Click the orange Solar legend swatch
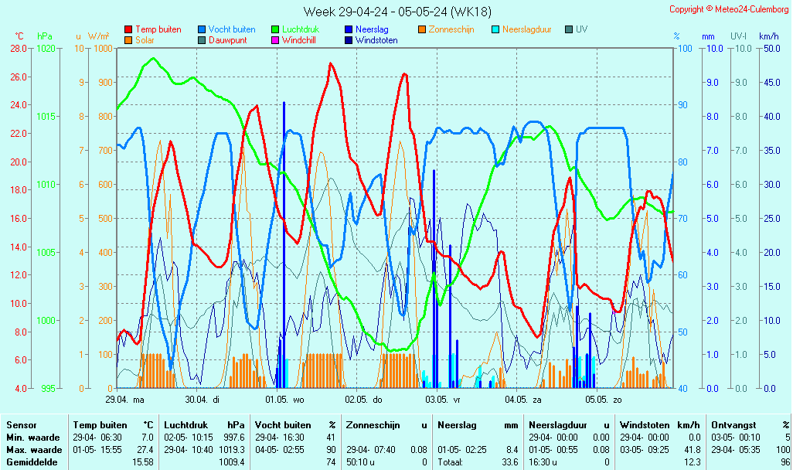Viewport: 793px width, 470px height. (x=128, y=40)
